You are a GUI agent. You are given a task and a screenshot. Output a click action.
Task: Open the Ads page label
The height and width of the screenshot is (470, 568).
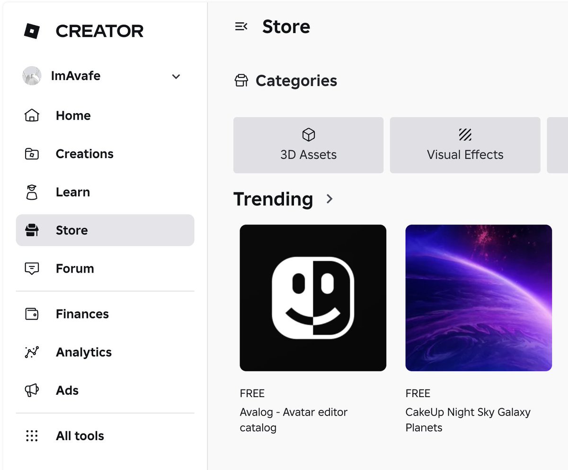pyautogui.click(x=67, y=390)
